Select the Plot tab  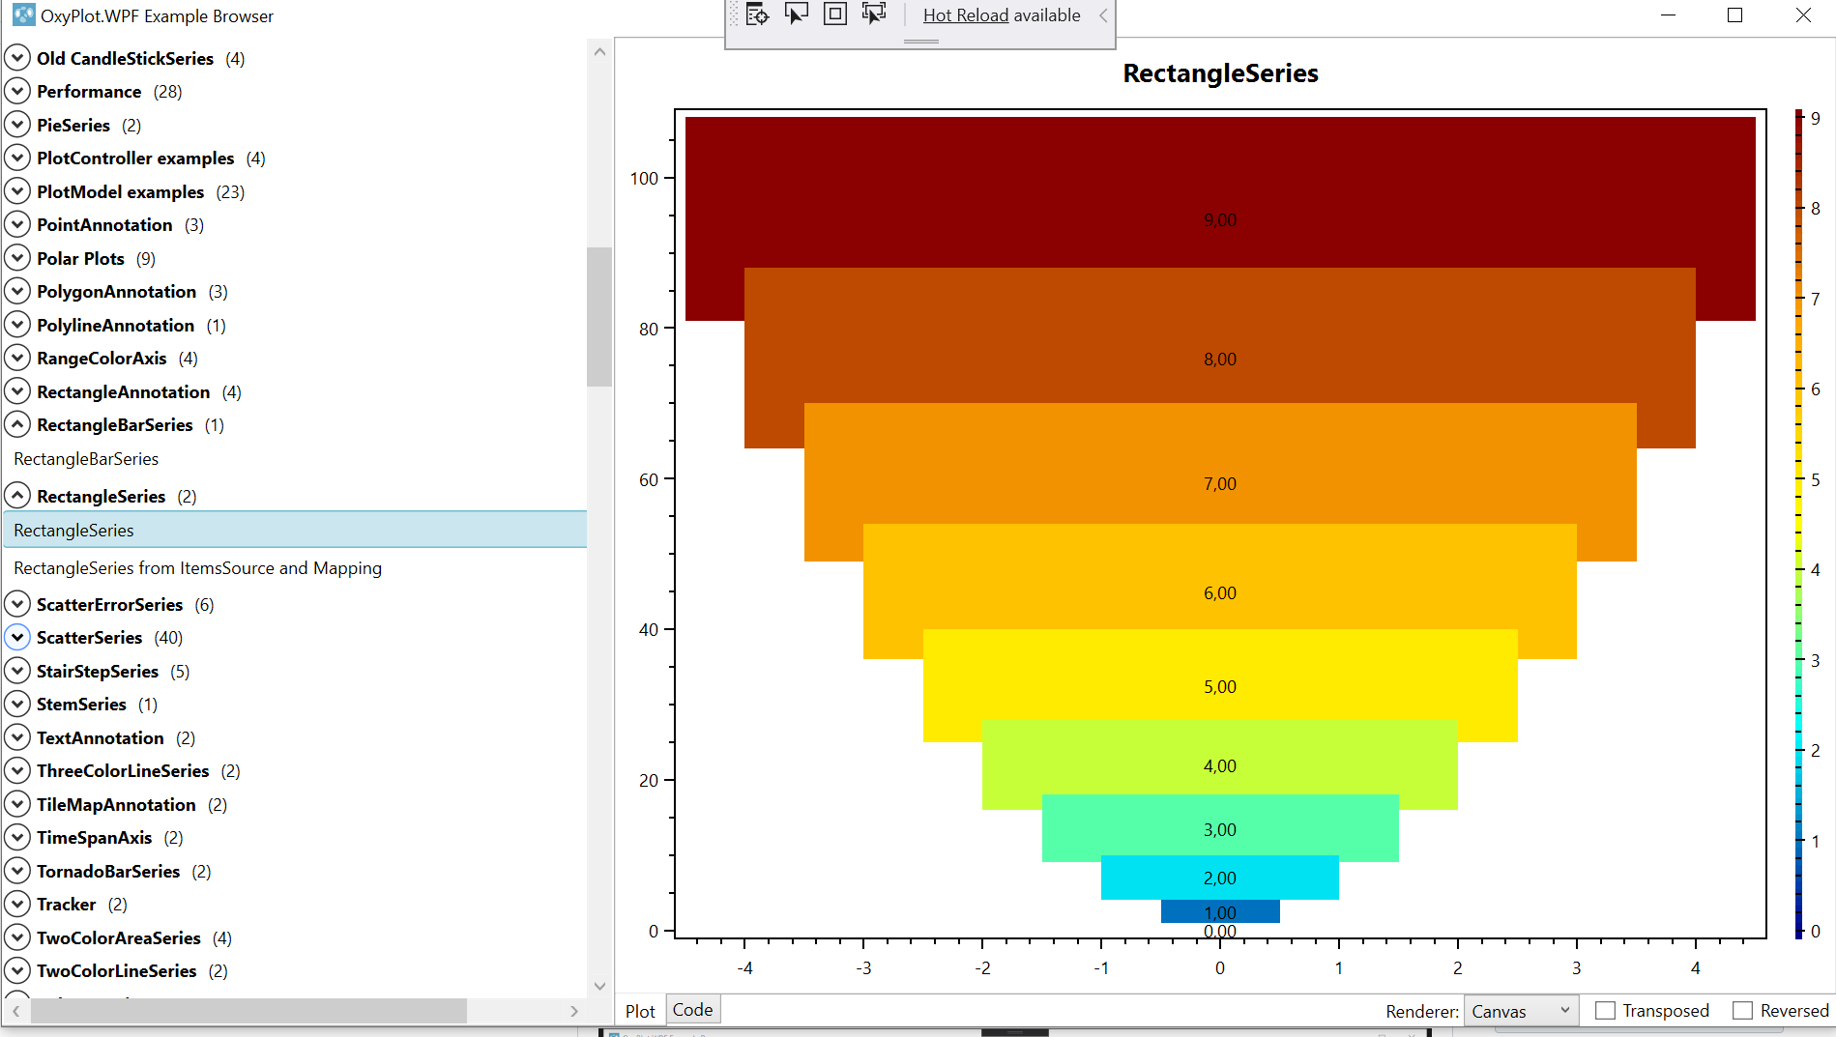tap(639, 1009)
